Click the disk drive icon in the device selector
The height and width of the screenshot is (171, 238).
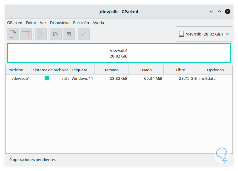coord(181,34)
